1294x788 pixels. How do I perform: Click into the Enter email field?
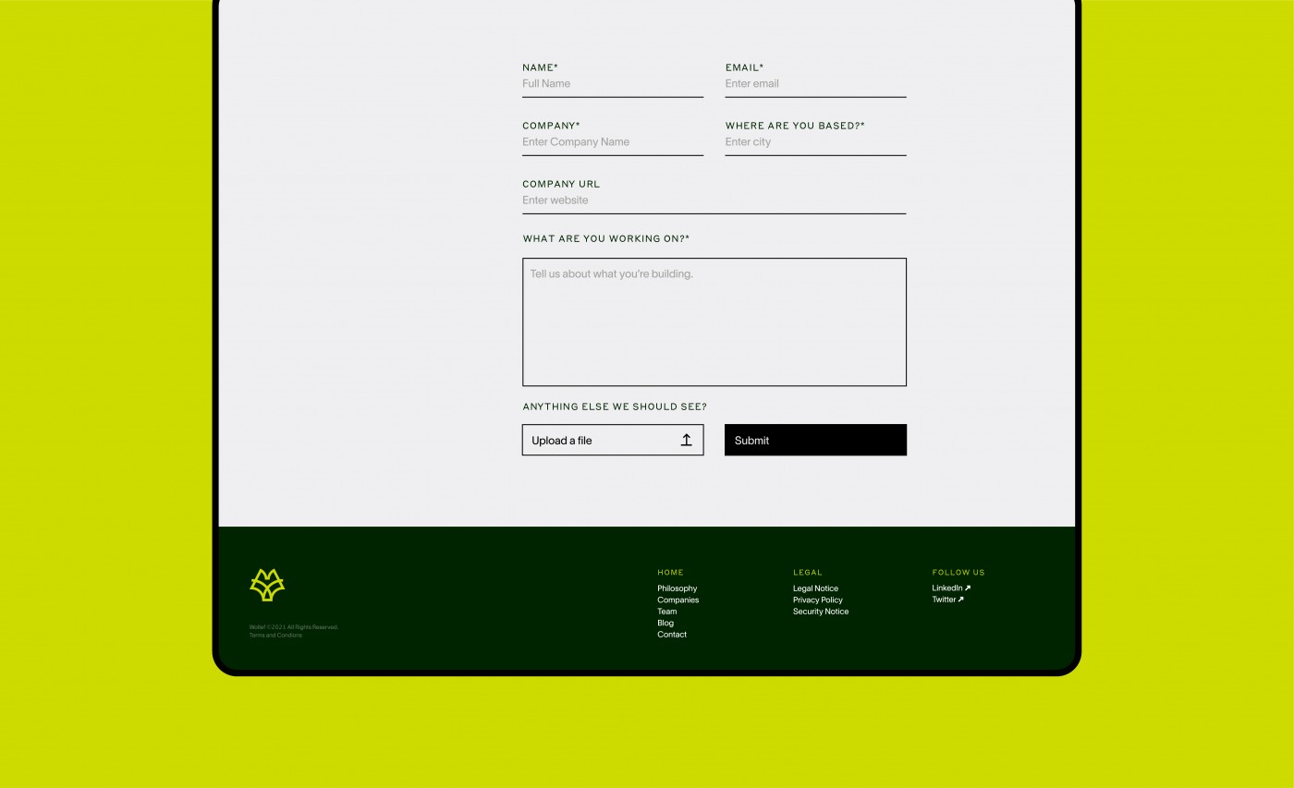coord(814,84)
